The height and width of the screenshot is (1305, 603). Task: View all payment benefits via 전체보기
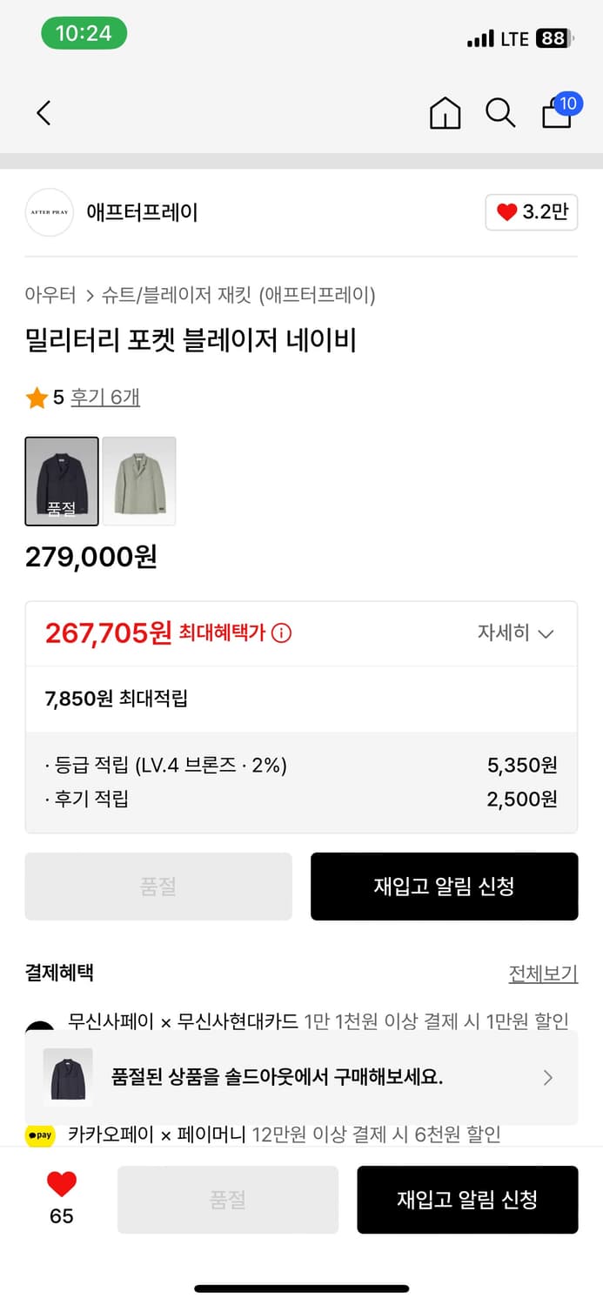tap(543, 974)
